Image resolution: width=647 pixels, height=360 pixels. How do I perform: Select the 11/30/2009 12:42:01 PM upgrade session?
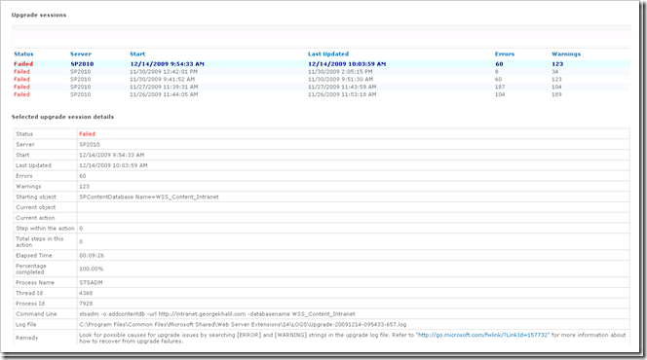[322, 72]
